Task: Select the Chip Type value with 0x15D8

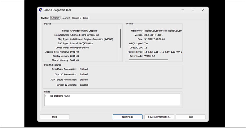Action: (x=91, y=39)
